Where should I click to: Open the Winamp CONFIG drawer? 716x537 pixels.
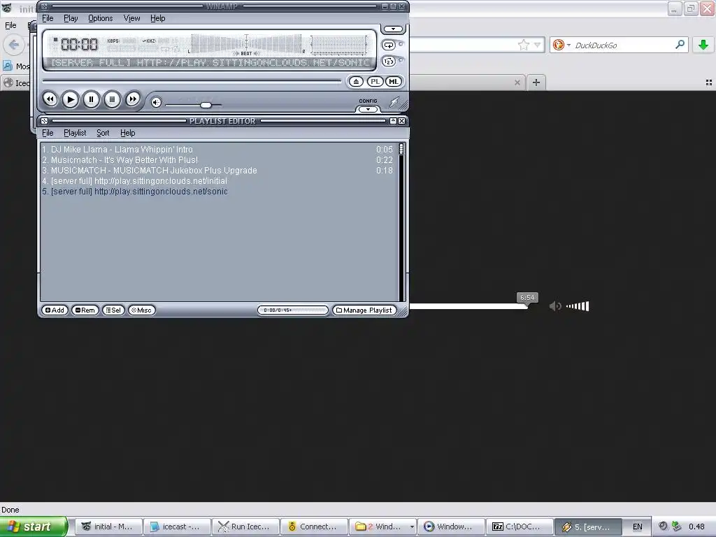[368, 109]
